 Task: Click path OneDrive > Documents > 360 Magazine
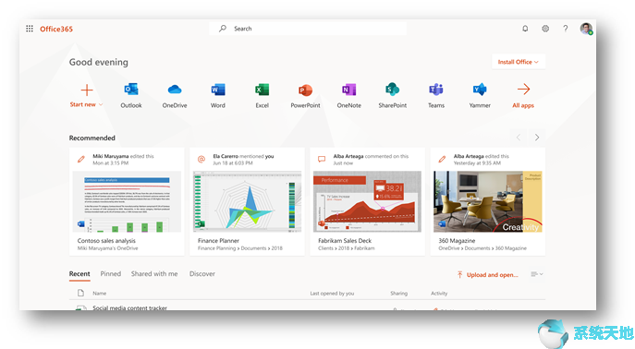click(482, 248)
